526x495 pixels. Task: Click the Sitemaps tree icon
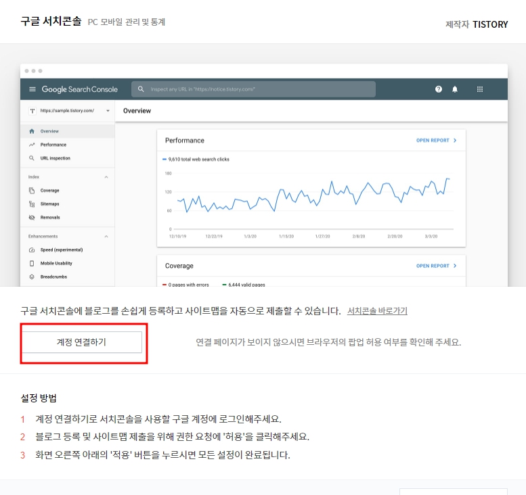click(32, 204)
